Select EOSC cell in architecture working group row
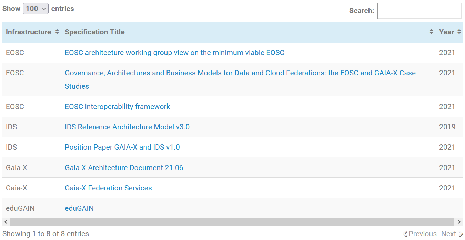Screen dimensions: 465x240 (15, 53)
